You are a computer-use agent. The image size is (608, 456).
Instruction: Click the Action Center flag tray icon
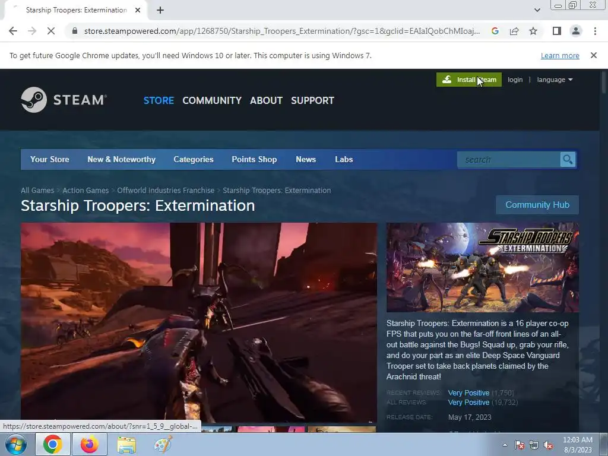pyautogui.click(x=520, y=445)
